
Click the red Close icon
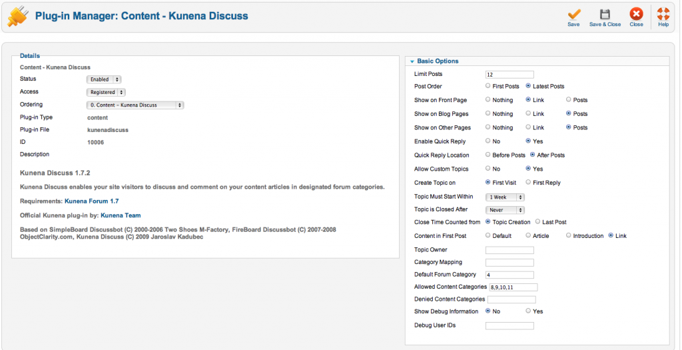point(636,14)
